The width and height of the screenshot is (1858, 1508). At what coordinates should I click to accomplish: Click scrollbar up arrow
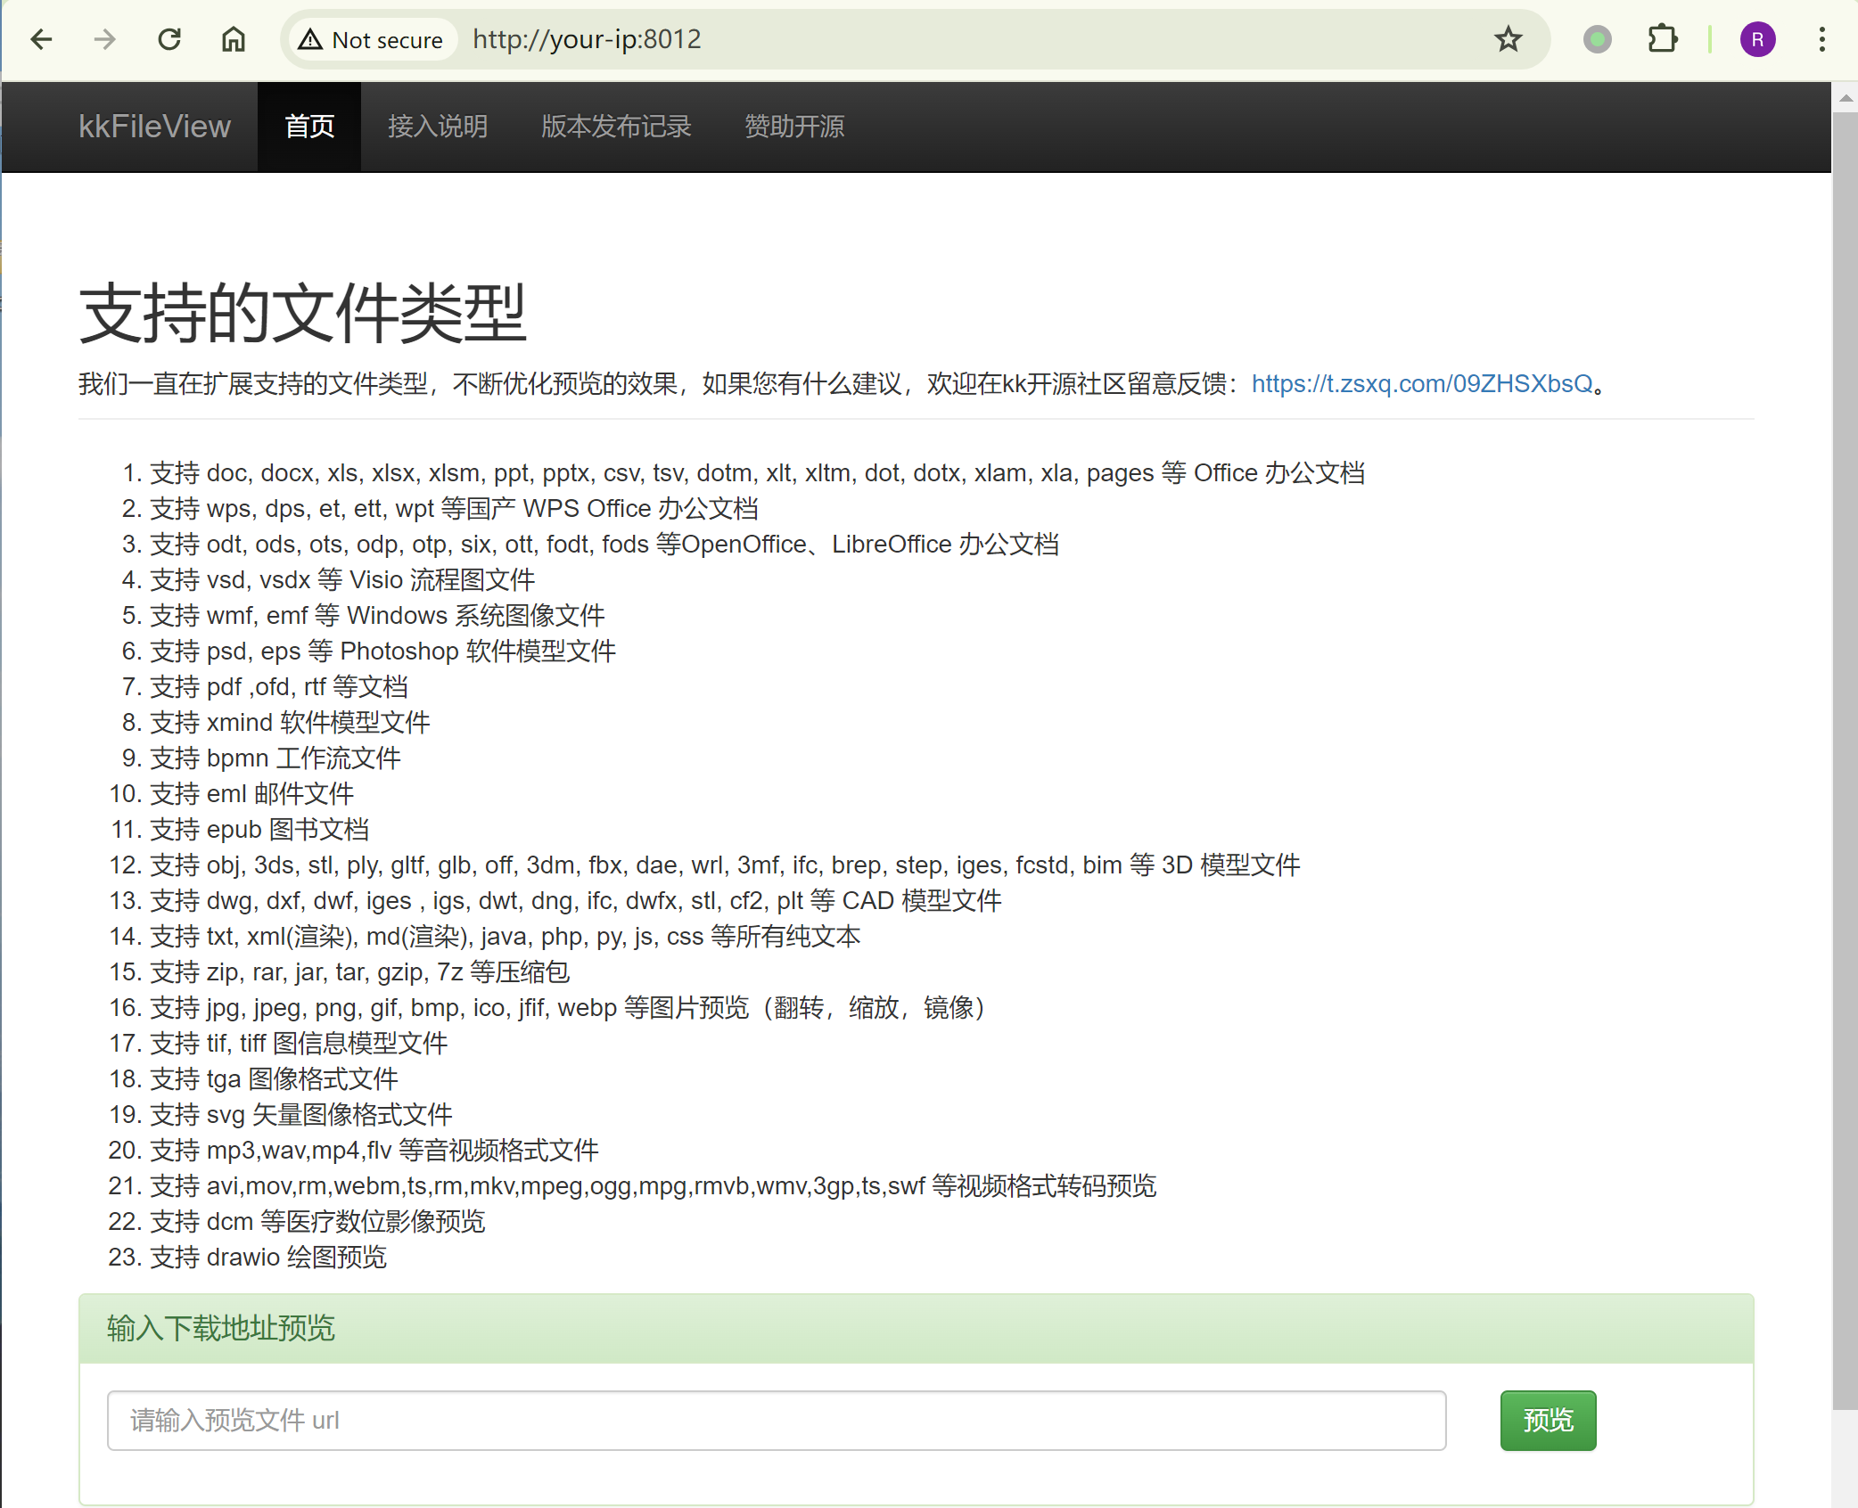click(x=1846, y=98)
